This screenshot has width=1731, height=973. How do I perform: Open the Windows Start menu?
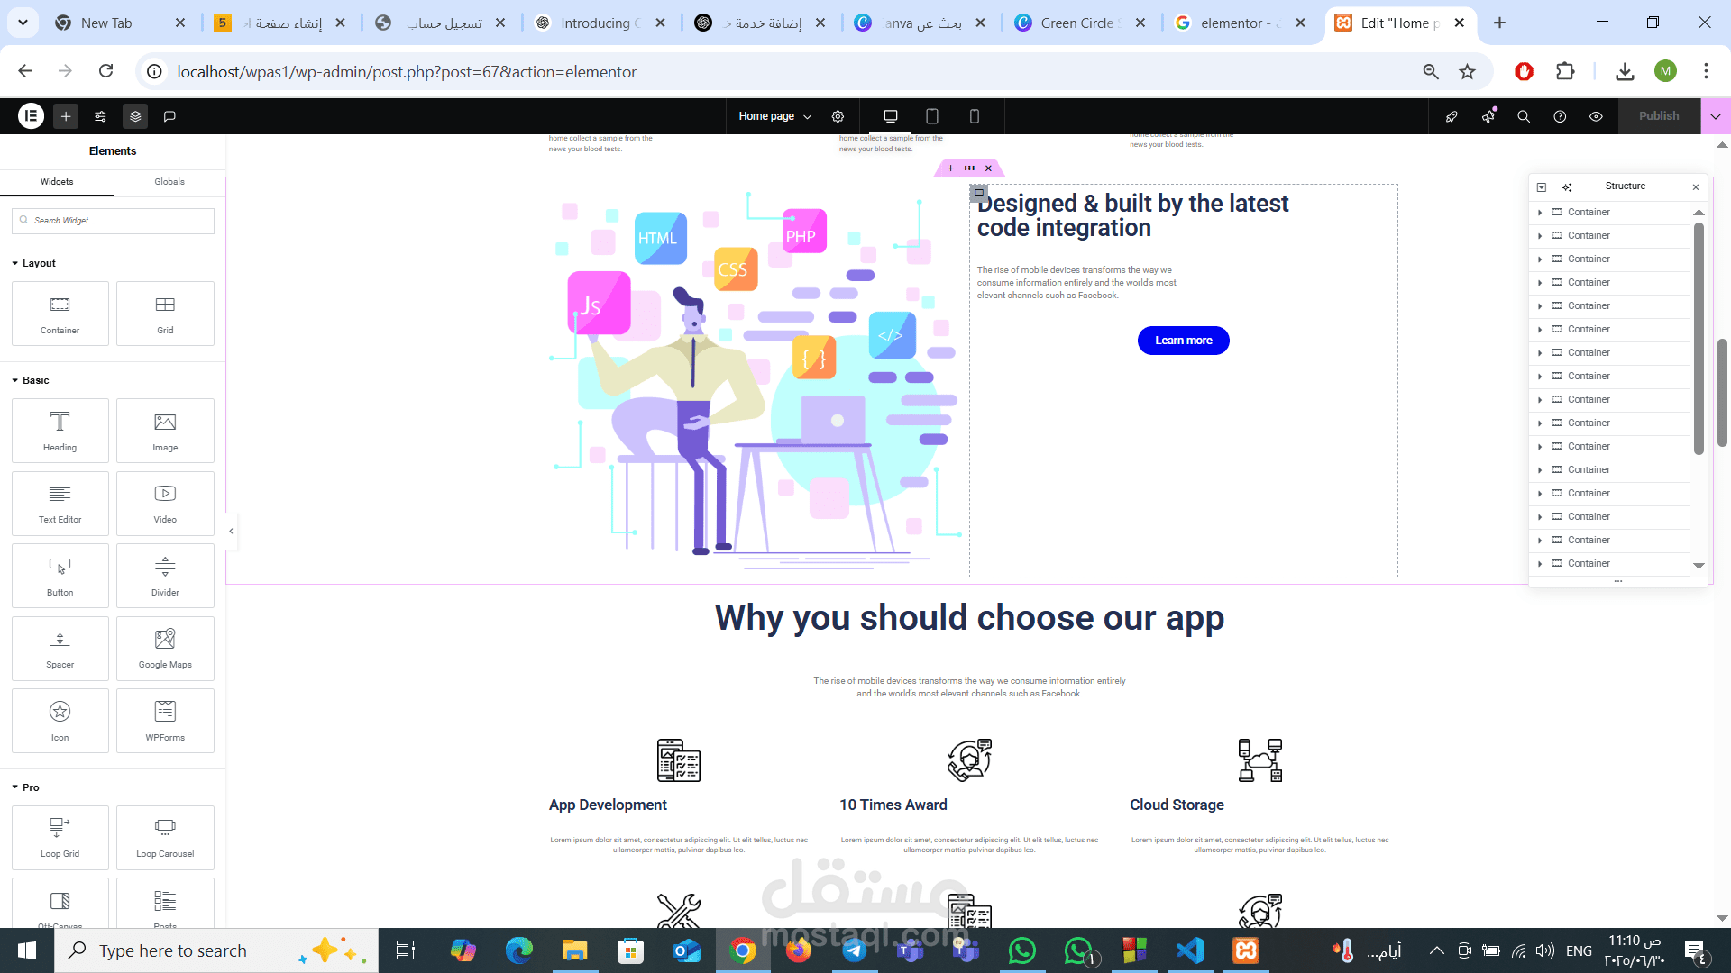point(27,950)
